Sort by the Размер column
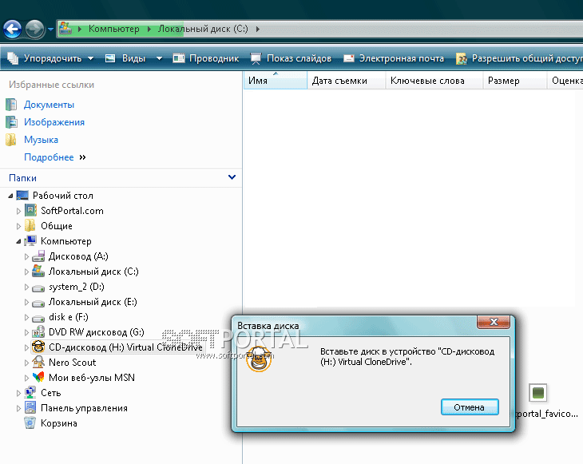 pyautogui.click(x=515, y=81)
